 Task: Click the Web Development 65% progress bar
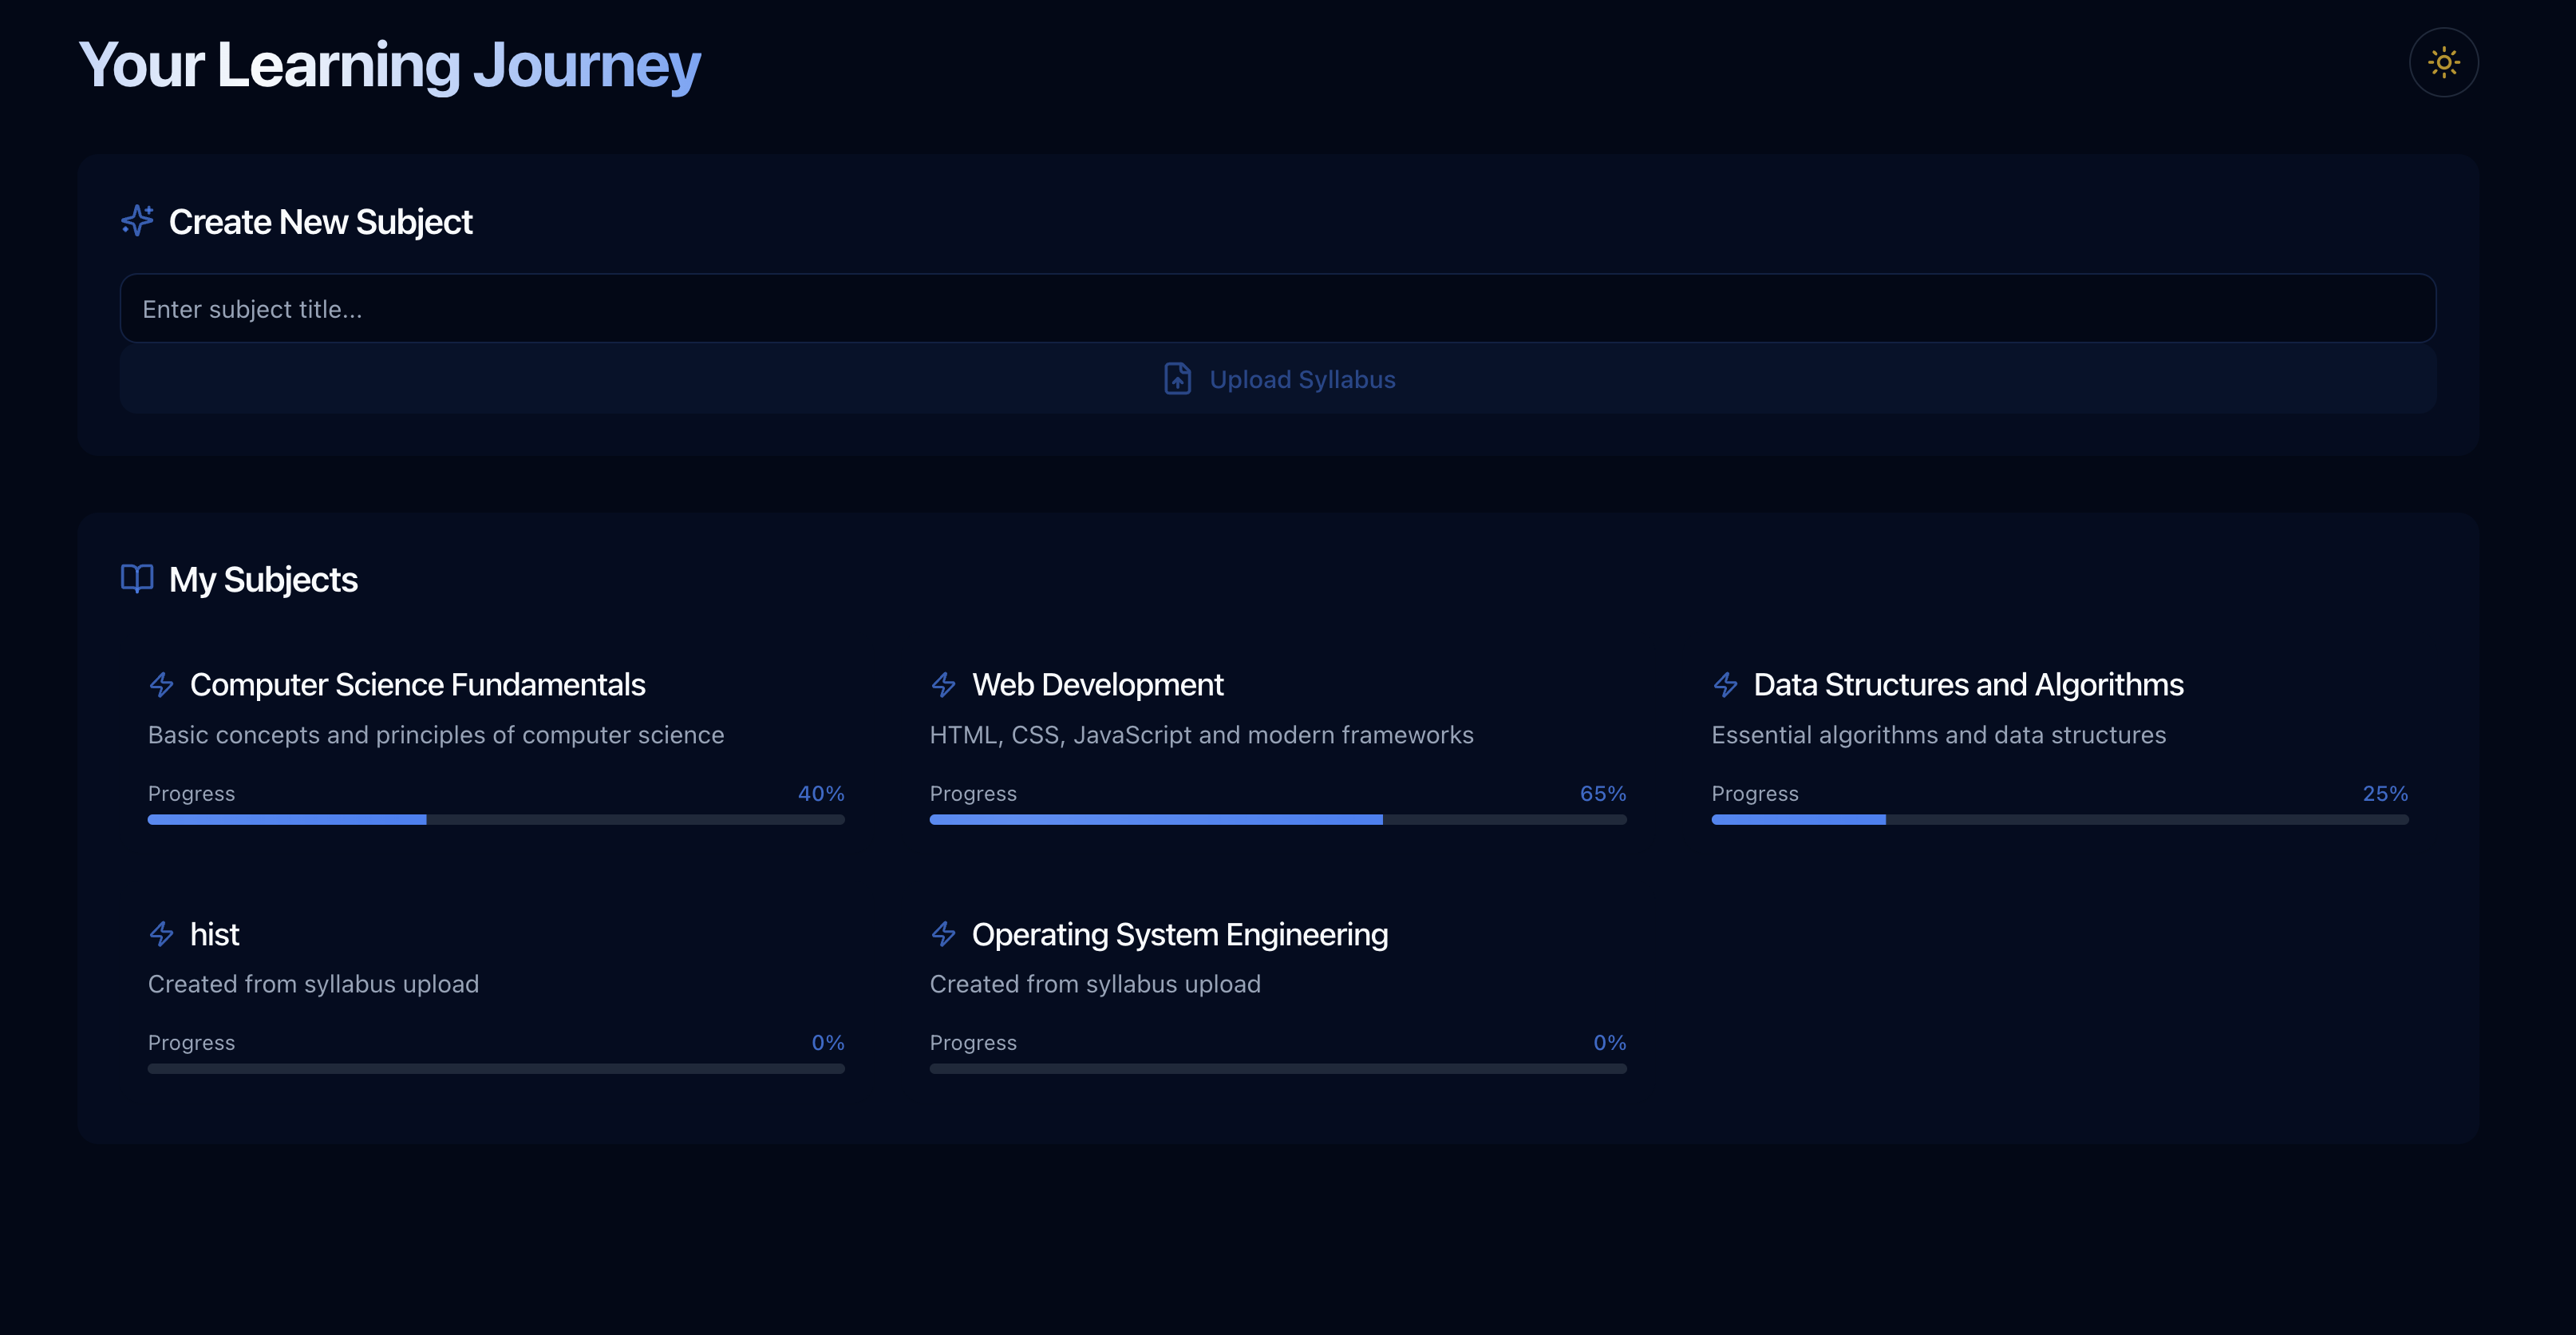coord(1277,820)
